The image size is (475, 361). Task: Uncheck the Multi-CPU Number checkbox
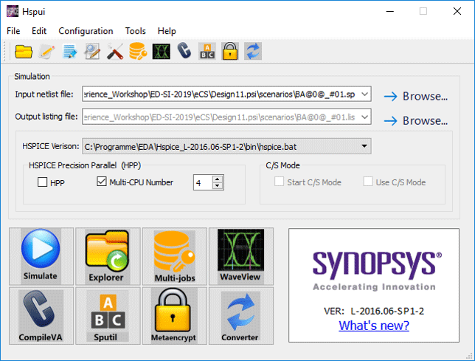pos(102,182)
